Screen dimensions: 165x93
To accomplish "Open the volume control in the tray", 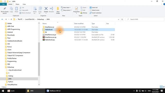I will point(146,91).
